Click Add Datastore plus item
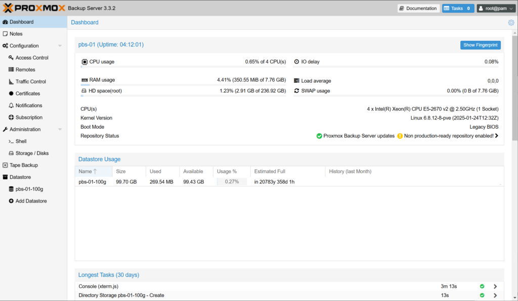This screenshot has height=301, width=518. pyautogui.click(x=31, y=201)
